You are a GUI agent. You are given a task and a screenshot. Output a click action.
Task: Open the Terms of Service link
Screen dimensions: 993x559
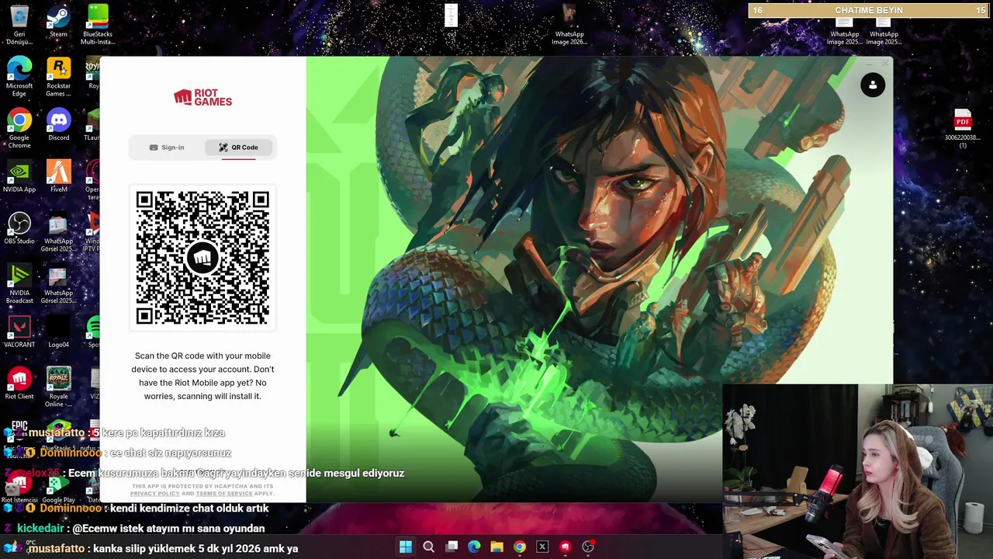[x=223, y=494]
